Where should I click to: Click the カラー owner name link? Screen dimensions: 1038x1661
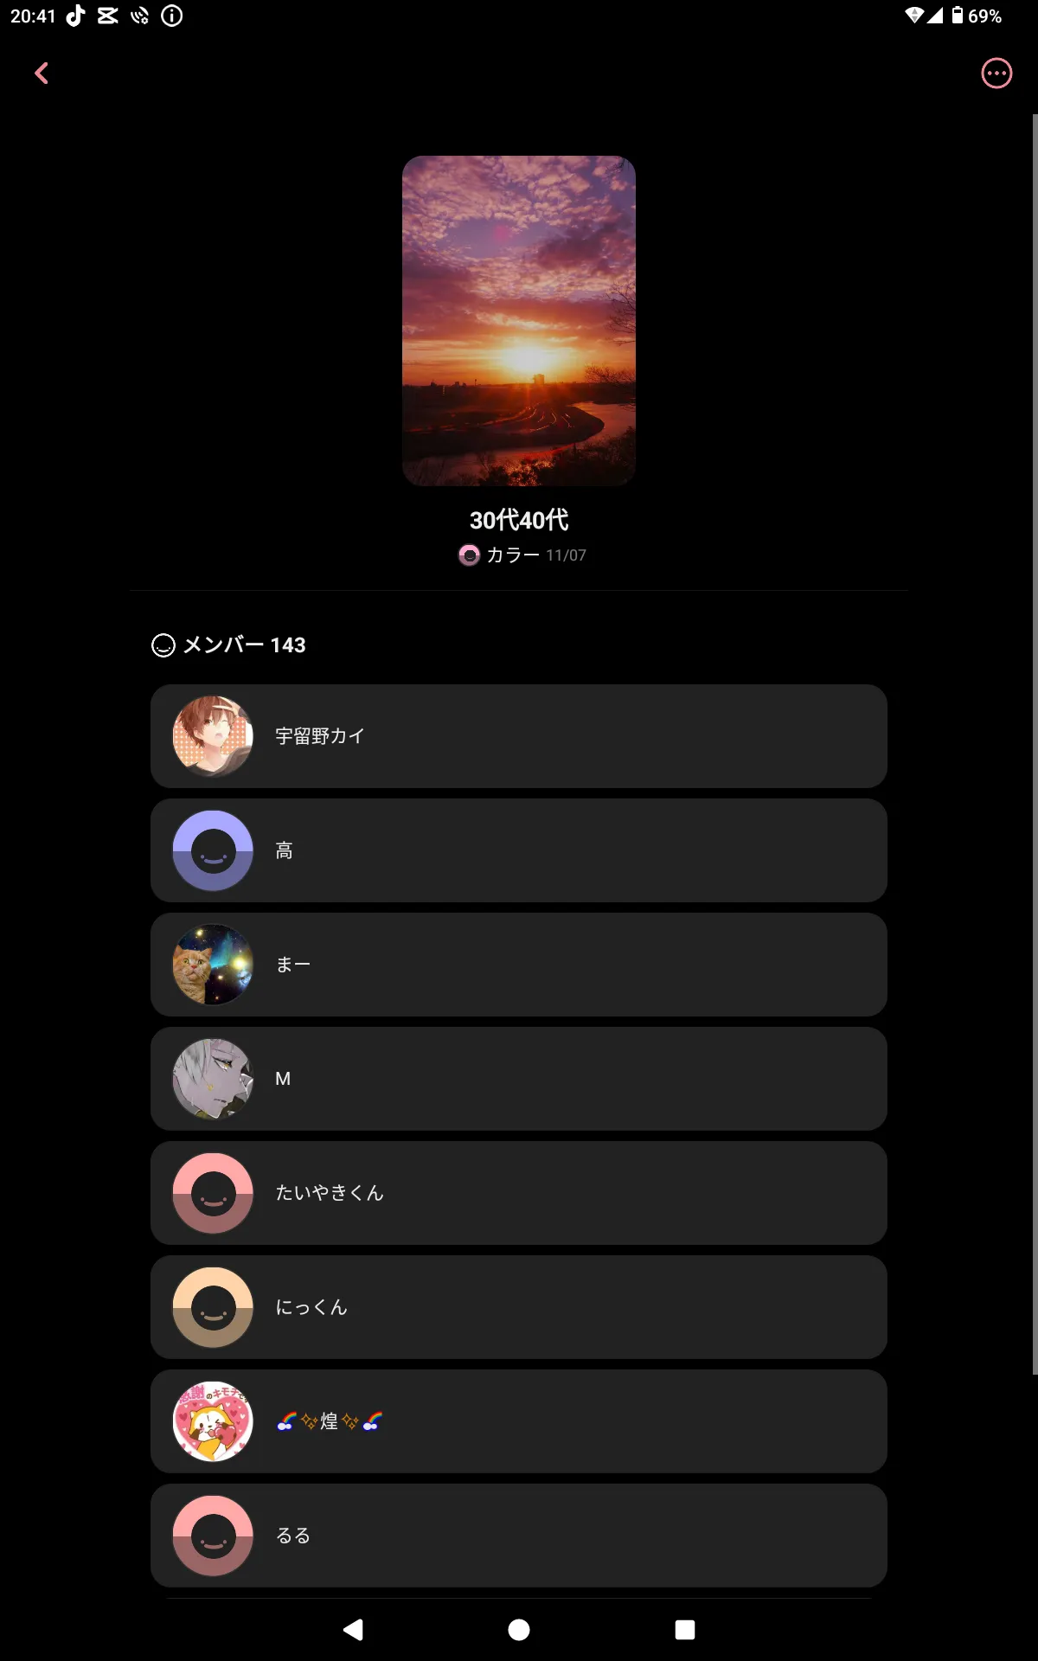click(513, 555)
